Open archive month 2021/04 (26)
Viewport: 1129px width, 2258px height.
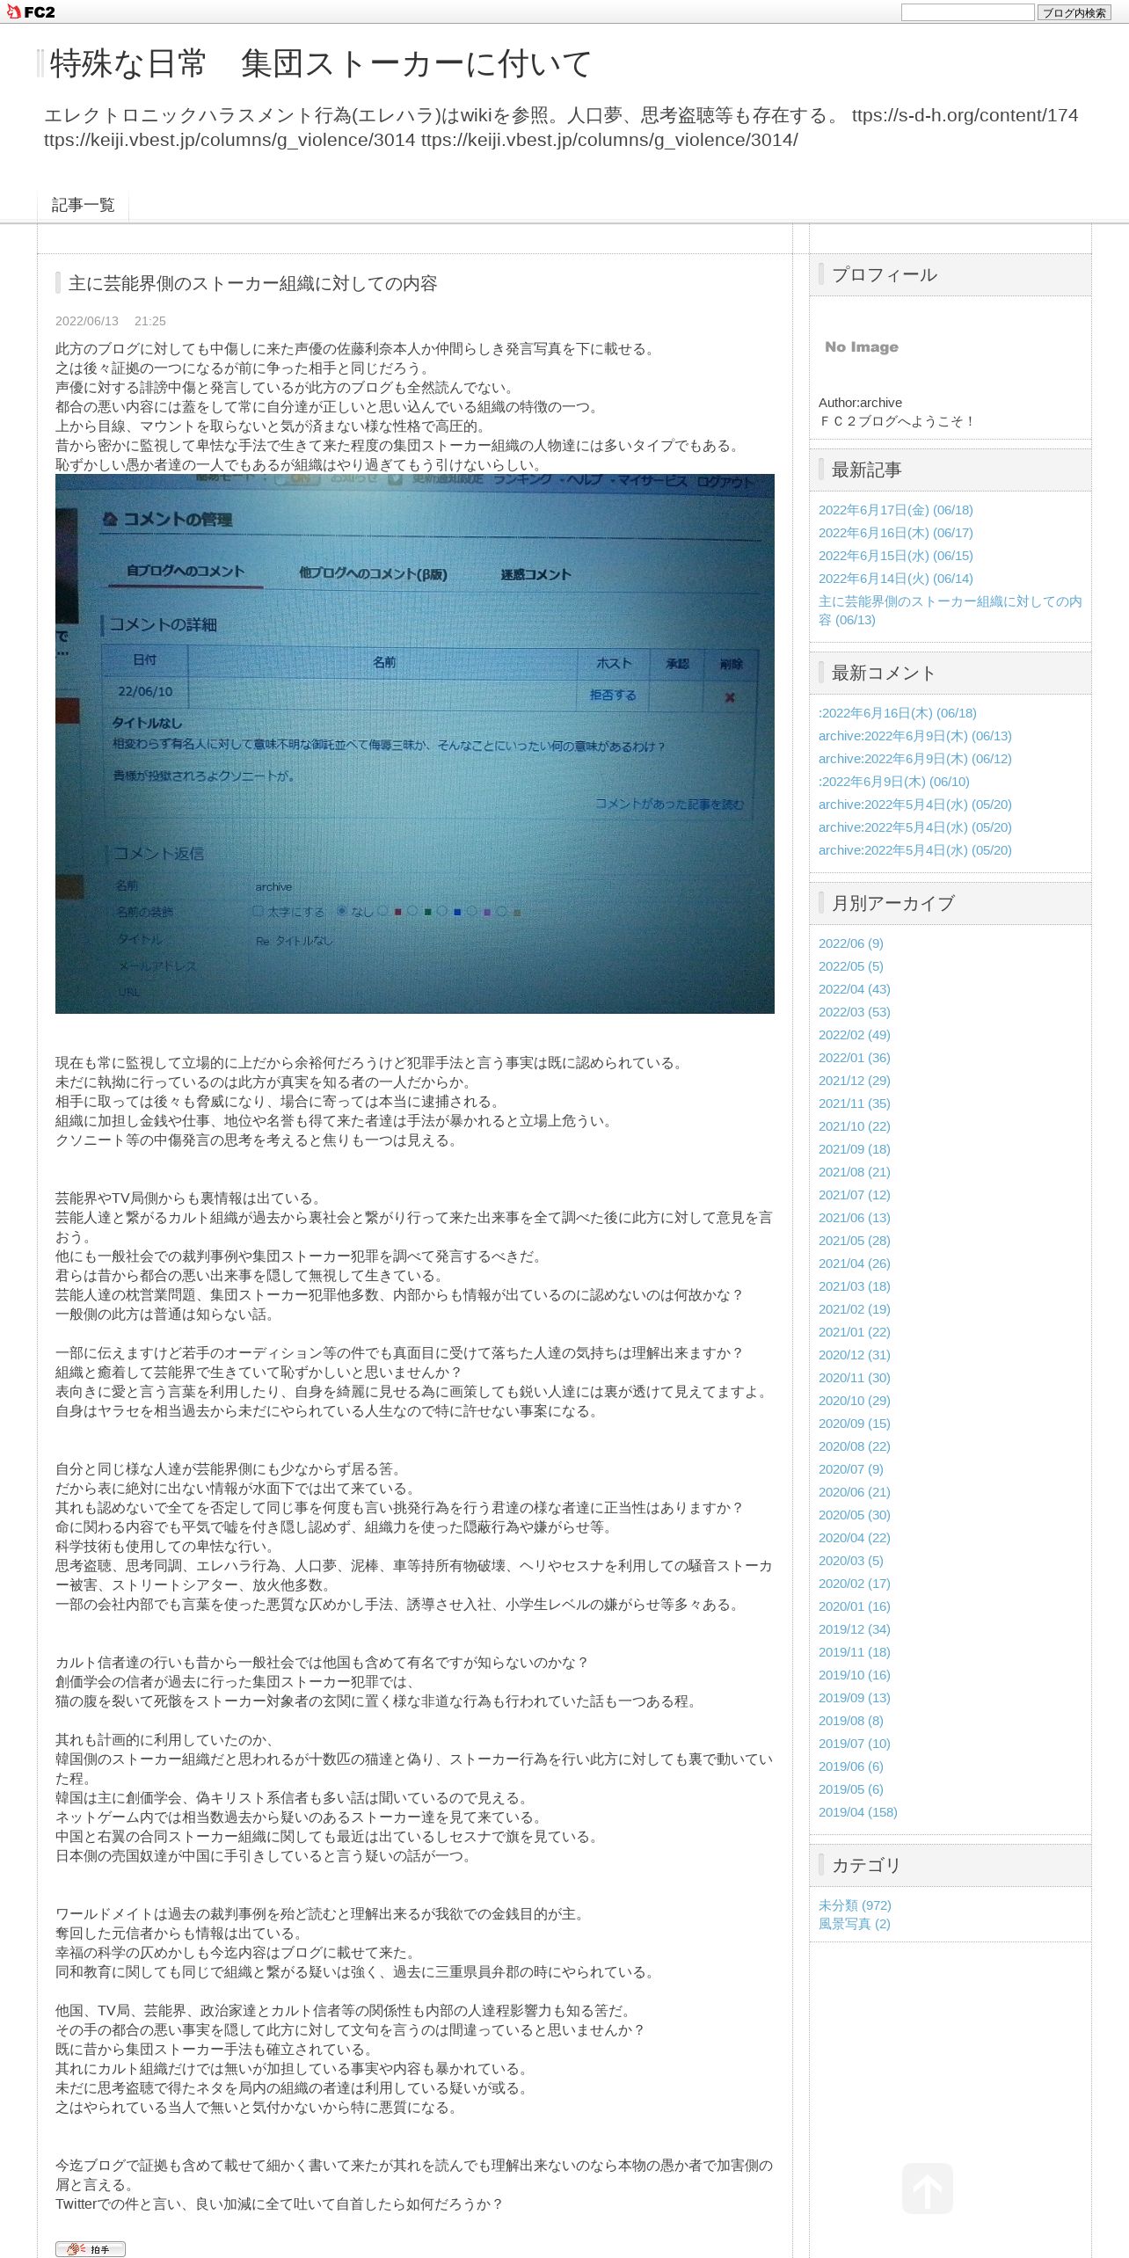click(854, 1264)
